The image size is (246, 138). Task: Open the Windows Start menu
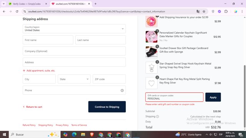pos(4,135)
